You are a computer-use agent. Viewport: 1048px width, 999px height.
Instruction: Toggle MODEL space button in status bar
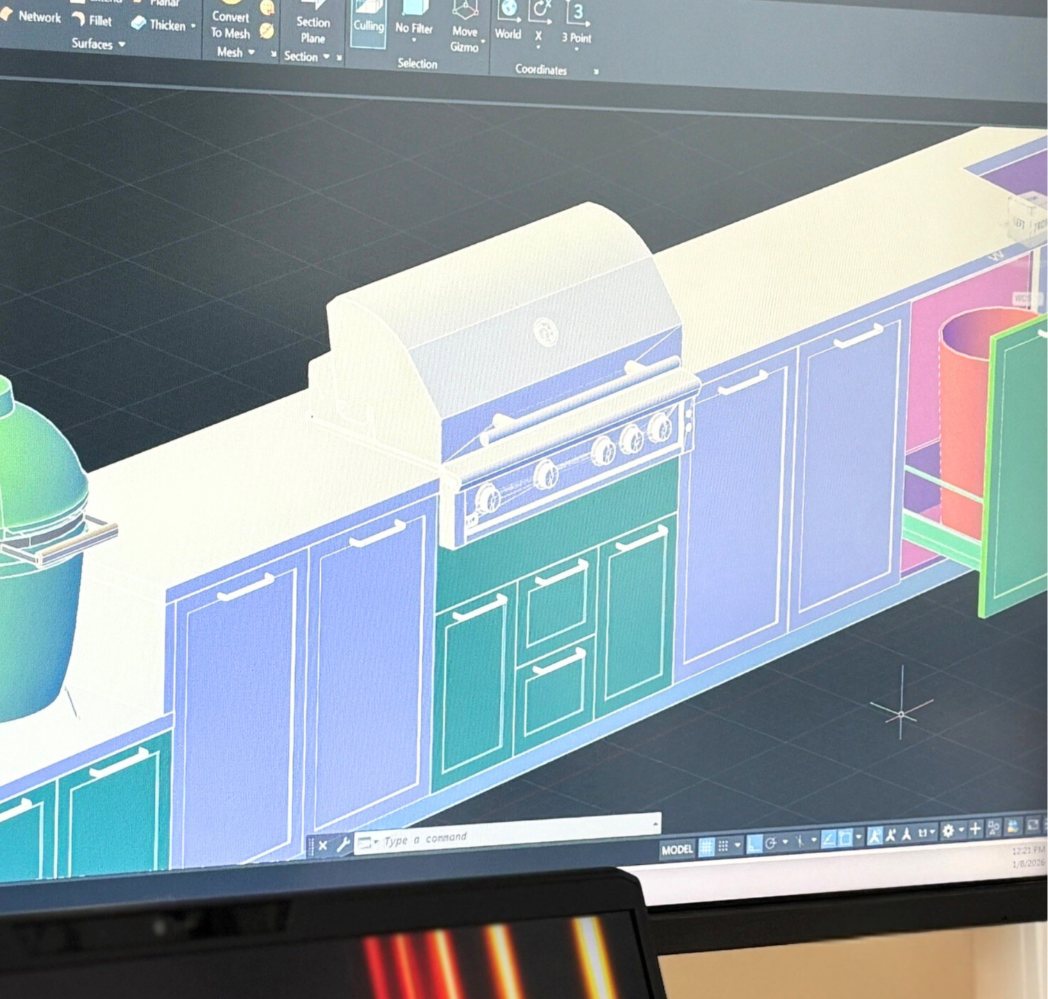(676, 849)
